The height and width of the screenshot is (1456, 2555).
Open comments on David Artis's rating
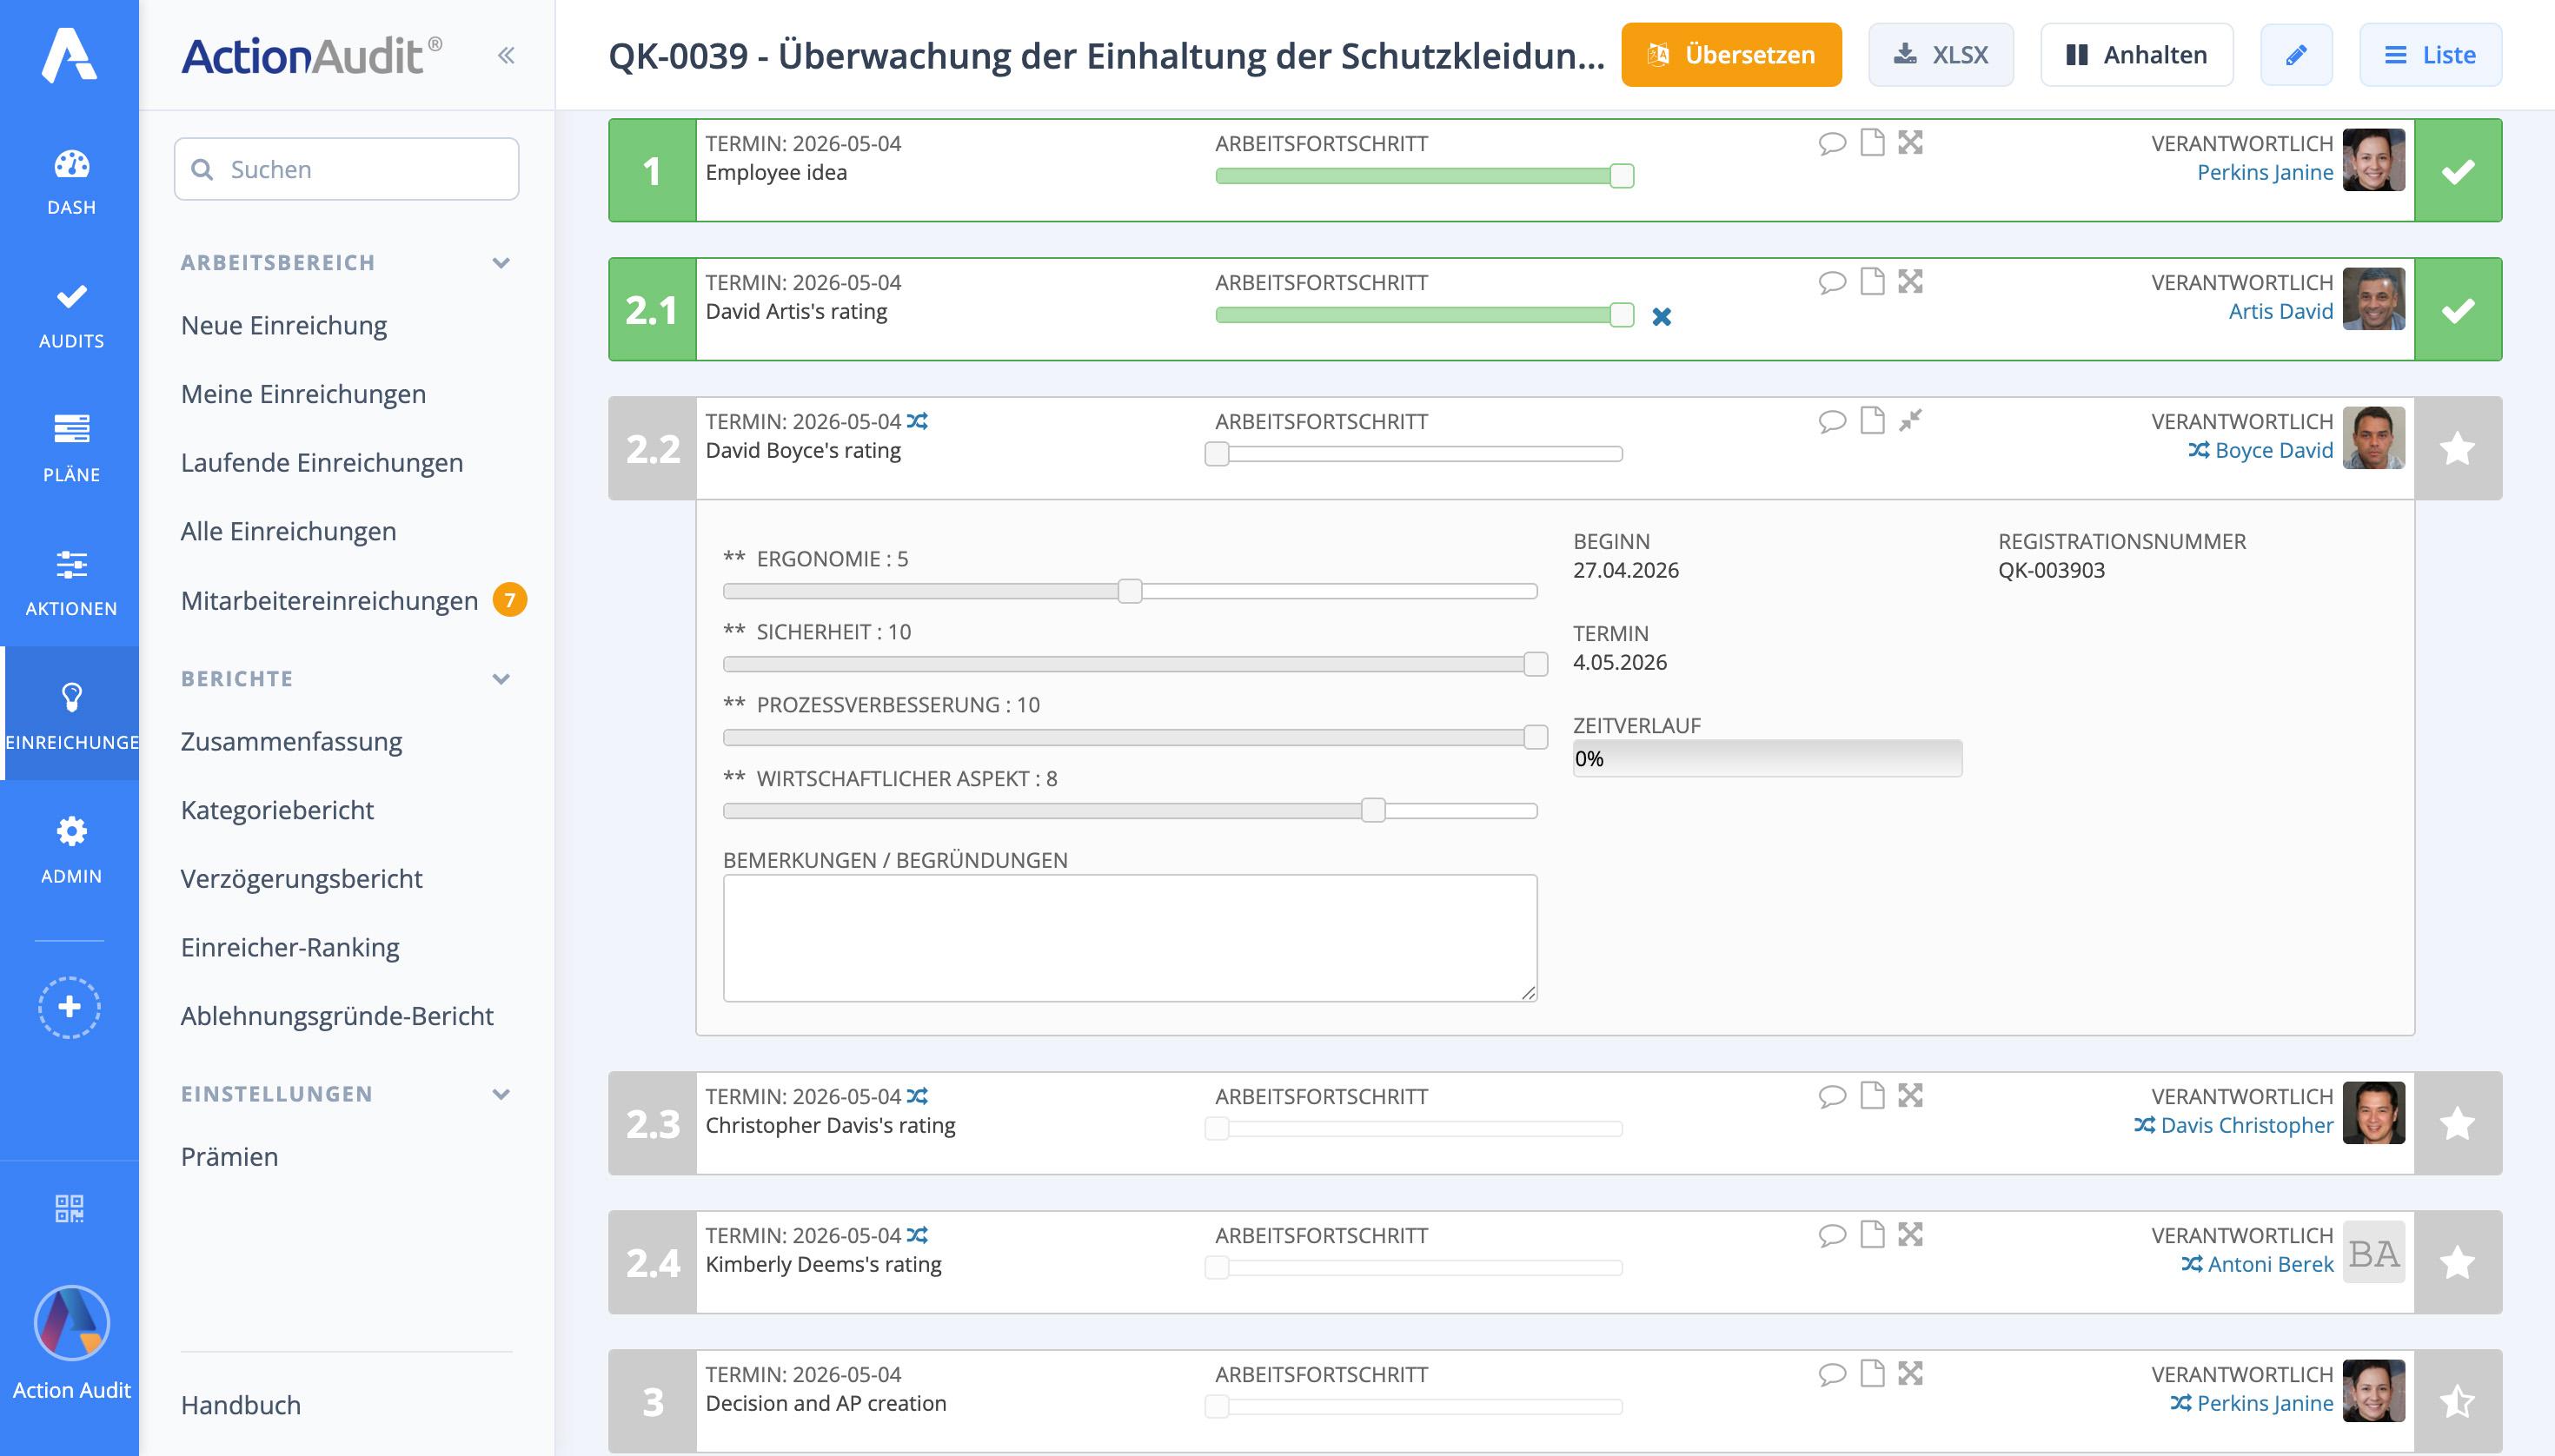(1832, 282)
